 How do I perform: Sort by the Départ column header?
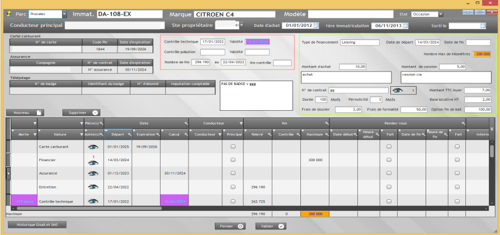[117, 134]
